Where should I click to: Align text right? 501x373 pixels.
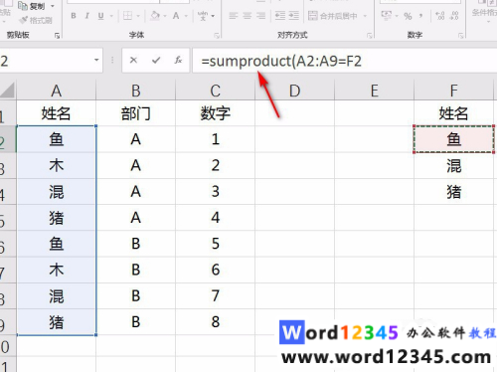[261, 16]
